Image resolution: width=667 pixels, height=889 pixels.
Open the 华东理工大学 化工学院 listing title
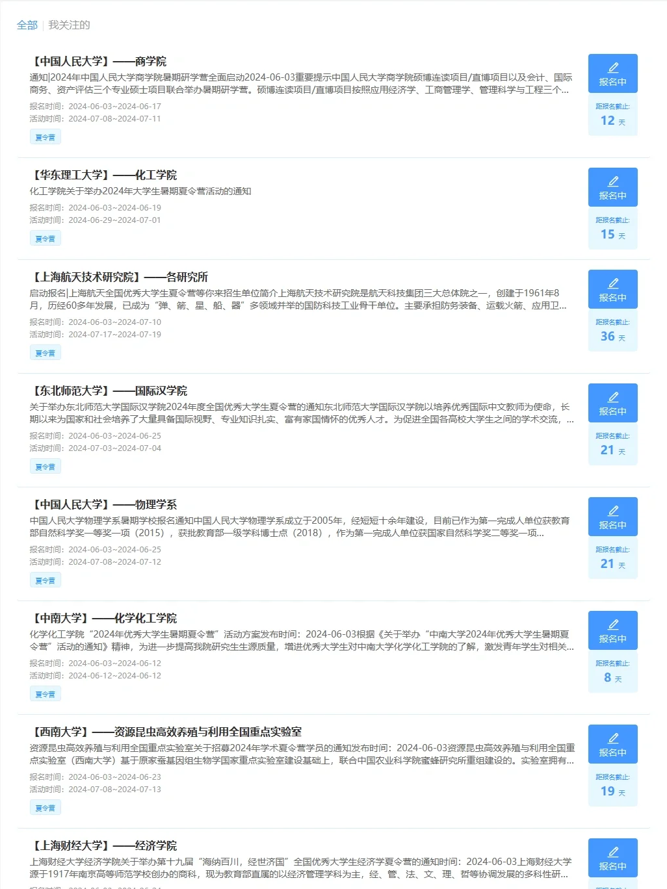click(x=103, y=175)
